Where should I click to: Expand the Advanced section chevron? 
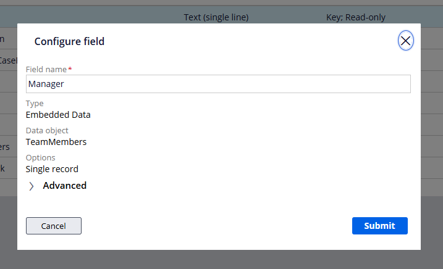[32, 186]
